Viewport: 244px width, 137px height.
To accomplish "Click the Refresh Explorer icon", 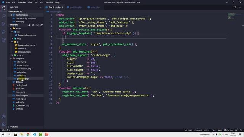I will click(37, 25).
